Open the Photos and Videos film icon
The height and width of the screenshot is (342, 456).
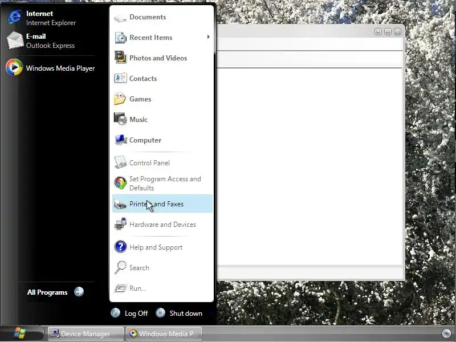[x=120, y=58]
